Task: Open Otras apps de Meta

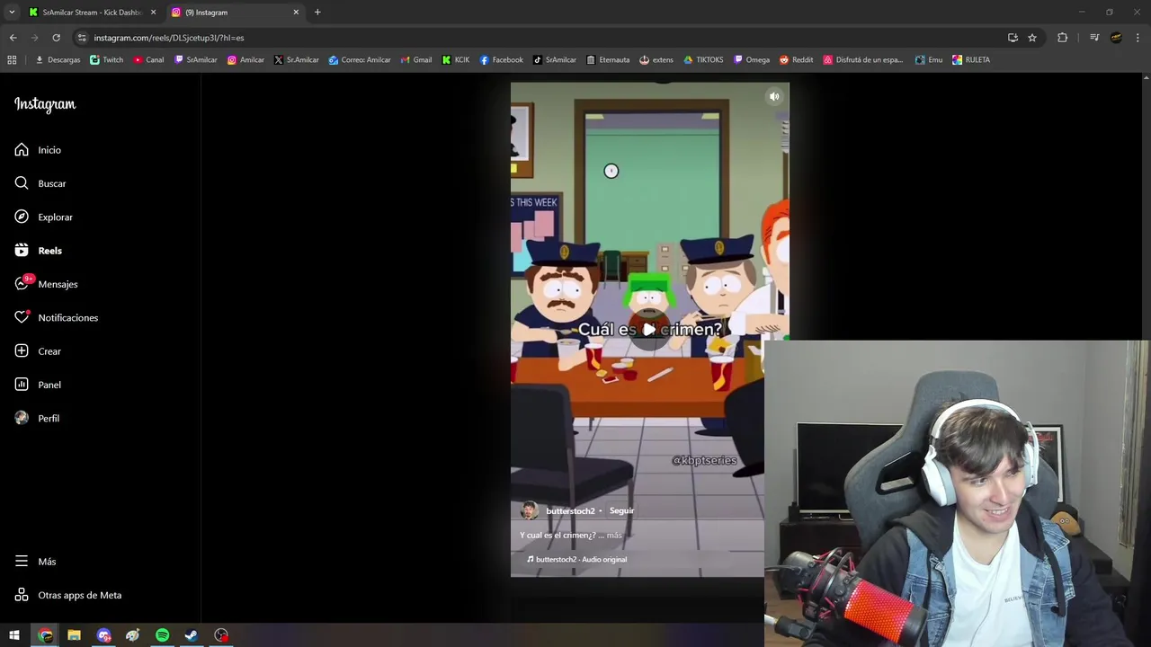Action: (x=67, y=595)
